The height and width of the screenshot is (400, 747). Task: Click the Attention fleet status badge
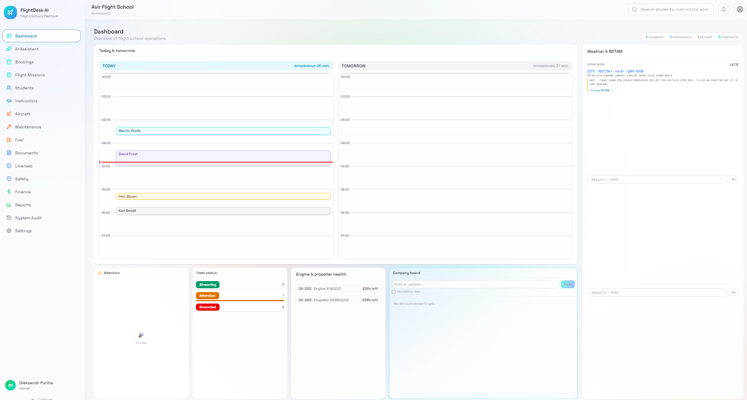(x=207, y=296)
